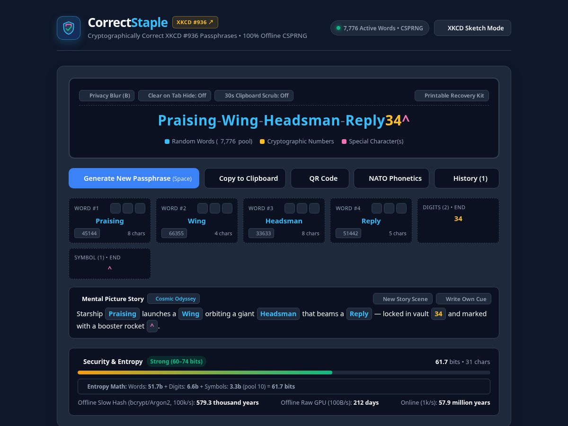568x426 pixels.
Task: Click the pink Special Character(s) legend swatch
Action: point(344,142)
